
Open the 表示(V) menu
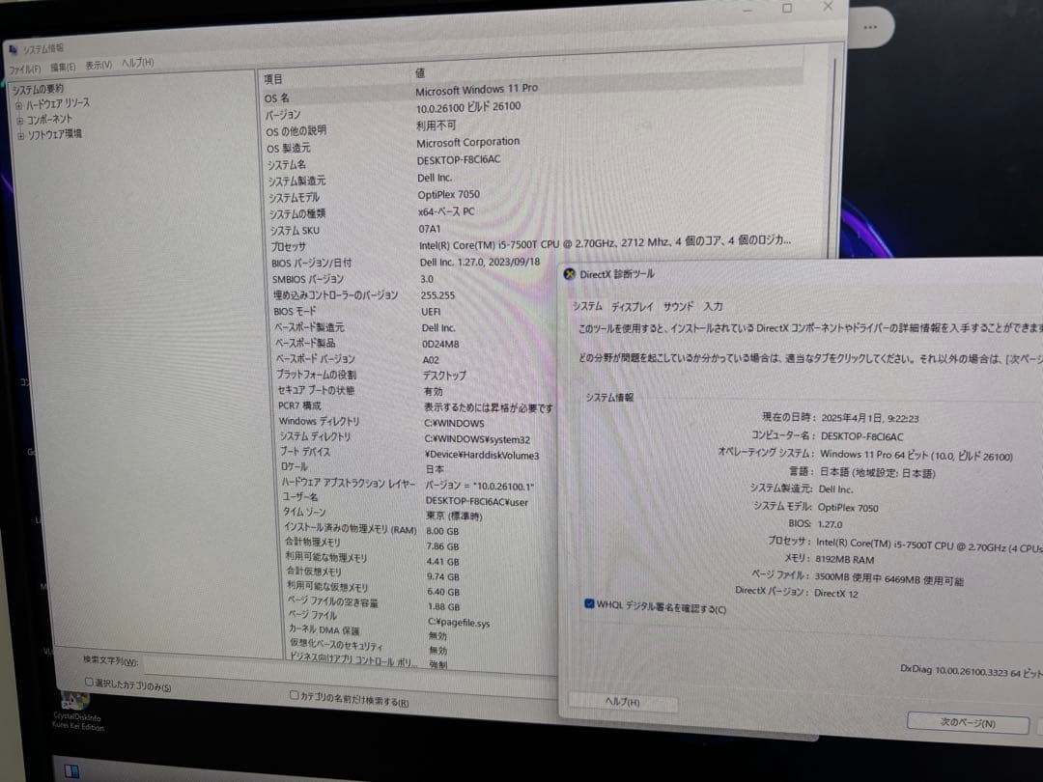(99, 66)
